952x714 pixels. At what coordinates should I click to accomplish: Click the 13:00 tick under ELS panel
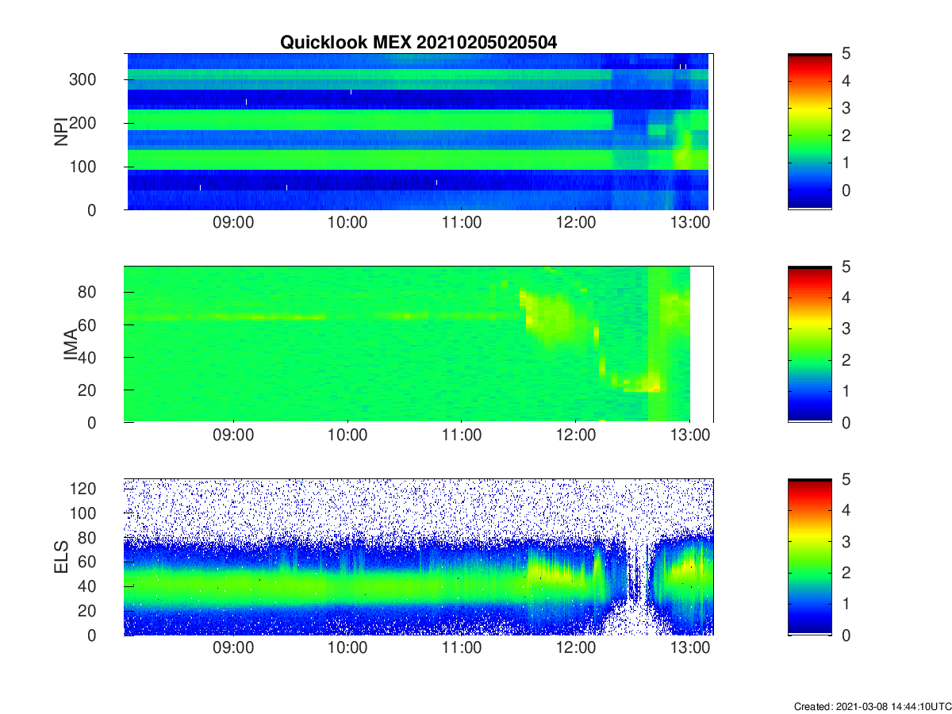(x=690, y=649)
